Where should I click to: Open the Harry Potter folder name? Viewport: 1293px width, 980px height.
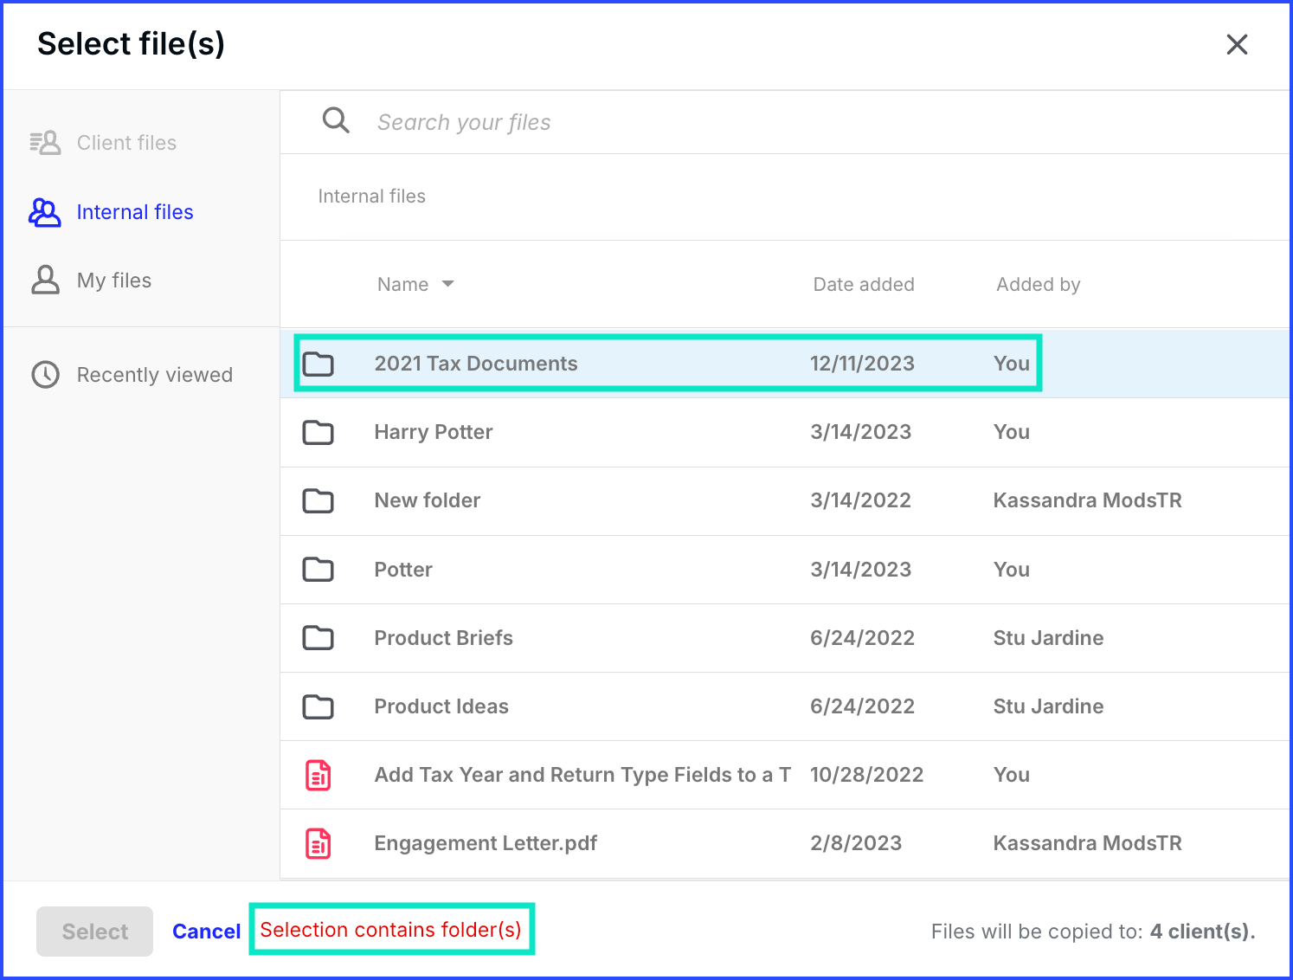click(x=434, y=432)
